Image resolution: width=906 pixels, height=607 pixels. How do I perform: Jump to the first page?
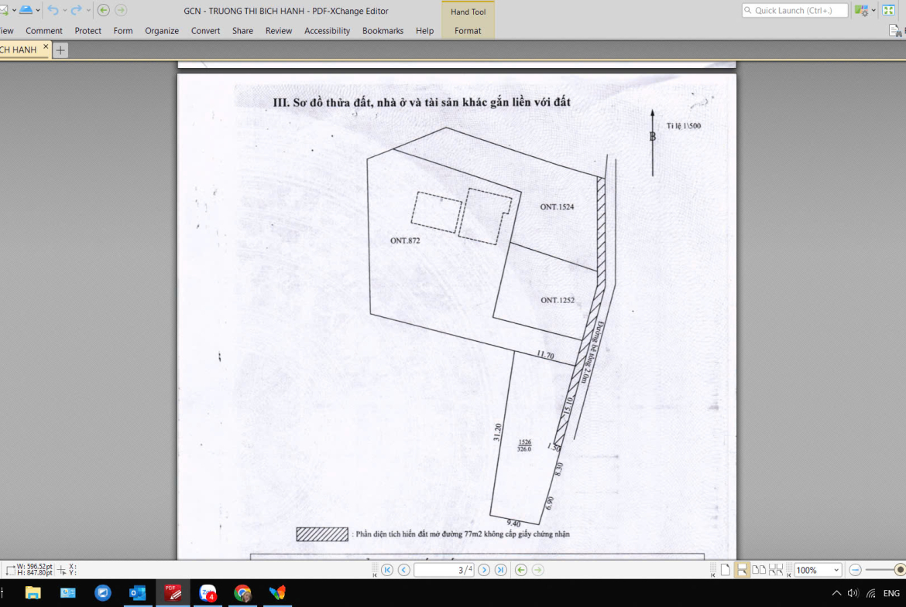386,570
